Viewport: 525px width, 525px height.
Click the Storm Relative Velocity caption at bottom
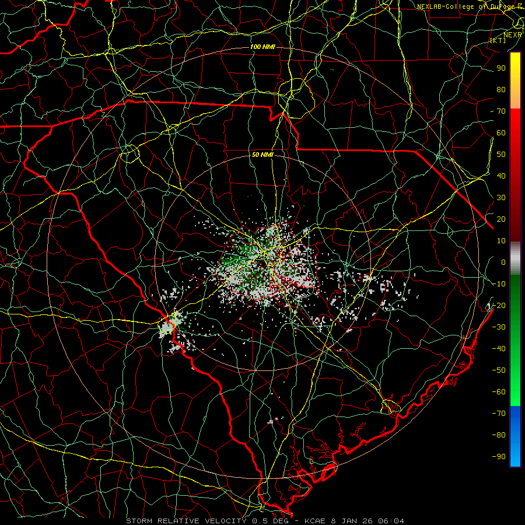265,521
